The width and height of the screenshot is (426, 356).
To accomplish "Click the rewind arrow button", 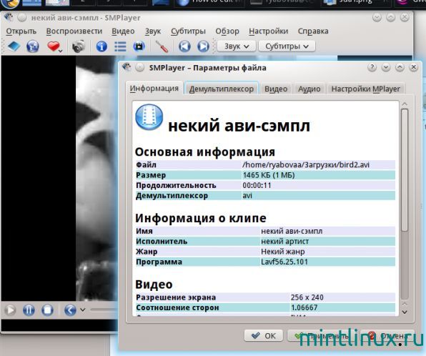I will (x=70, y=310).
